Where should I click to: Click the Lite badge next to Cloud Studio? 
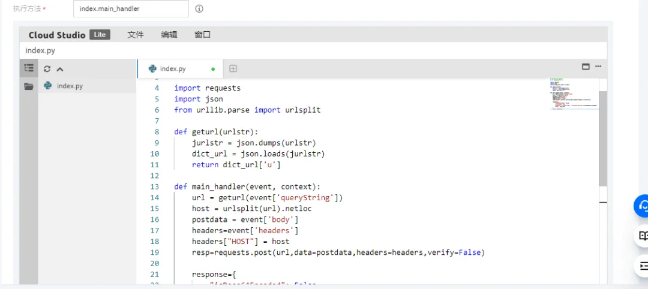(x=100, y=35)
